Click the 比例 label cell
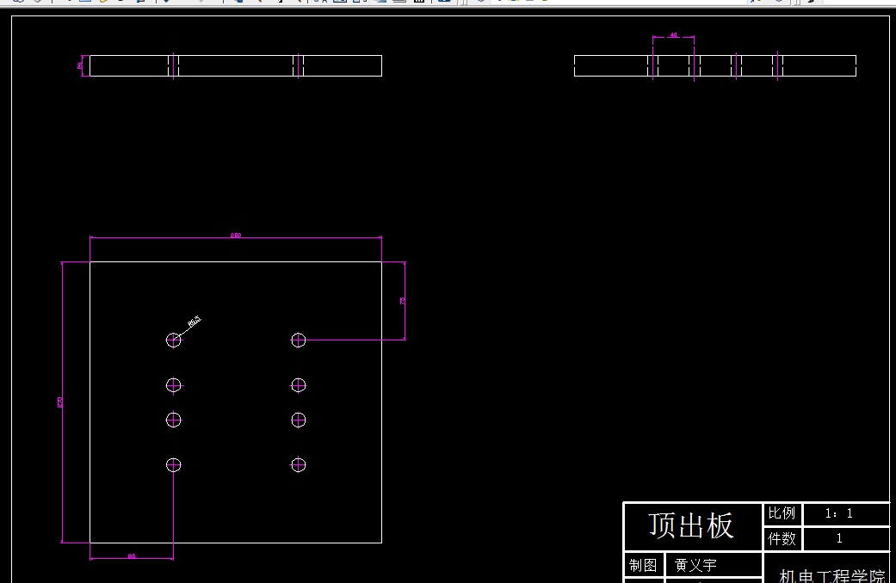 pyautogui.click(x=782, y=513)
